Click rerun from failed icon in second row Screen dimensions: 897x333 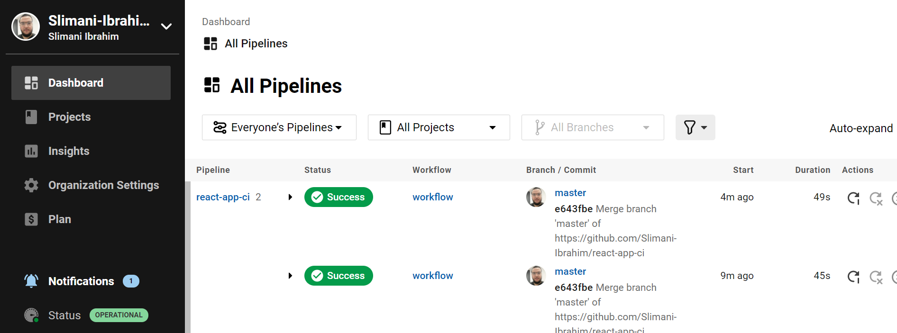876,277
